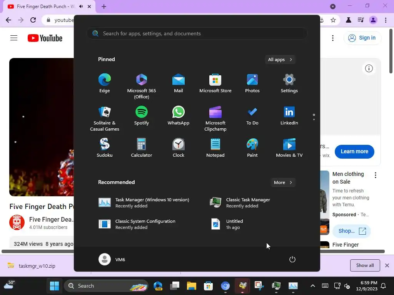This screenshot has width=394, height=295.
Task: Open Classic Task Manager recommendation
Action: click(240, 203)
